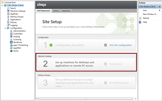The image size is (162, 101).
Task: Click the Controllers icon
Action: pyautogui.click(x=11, y=34)
